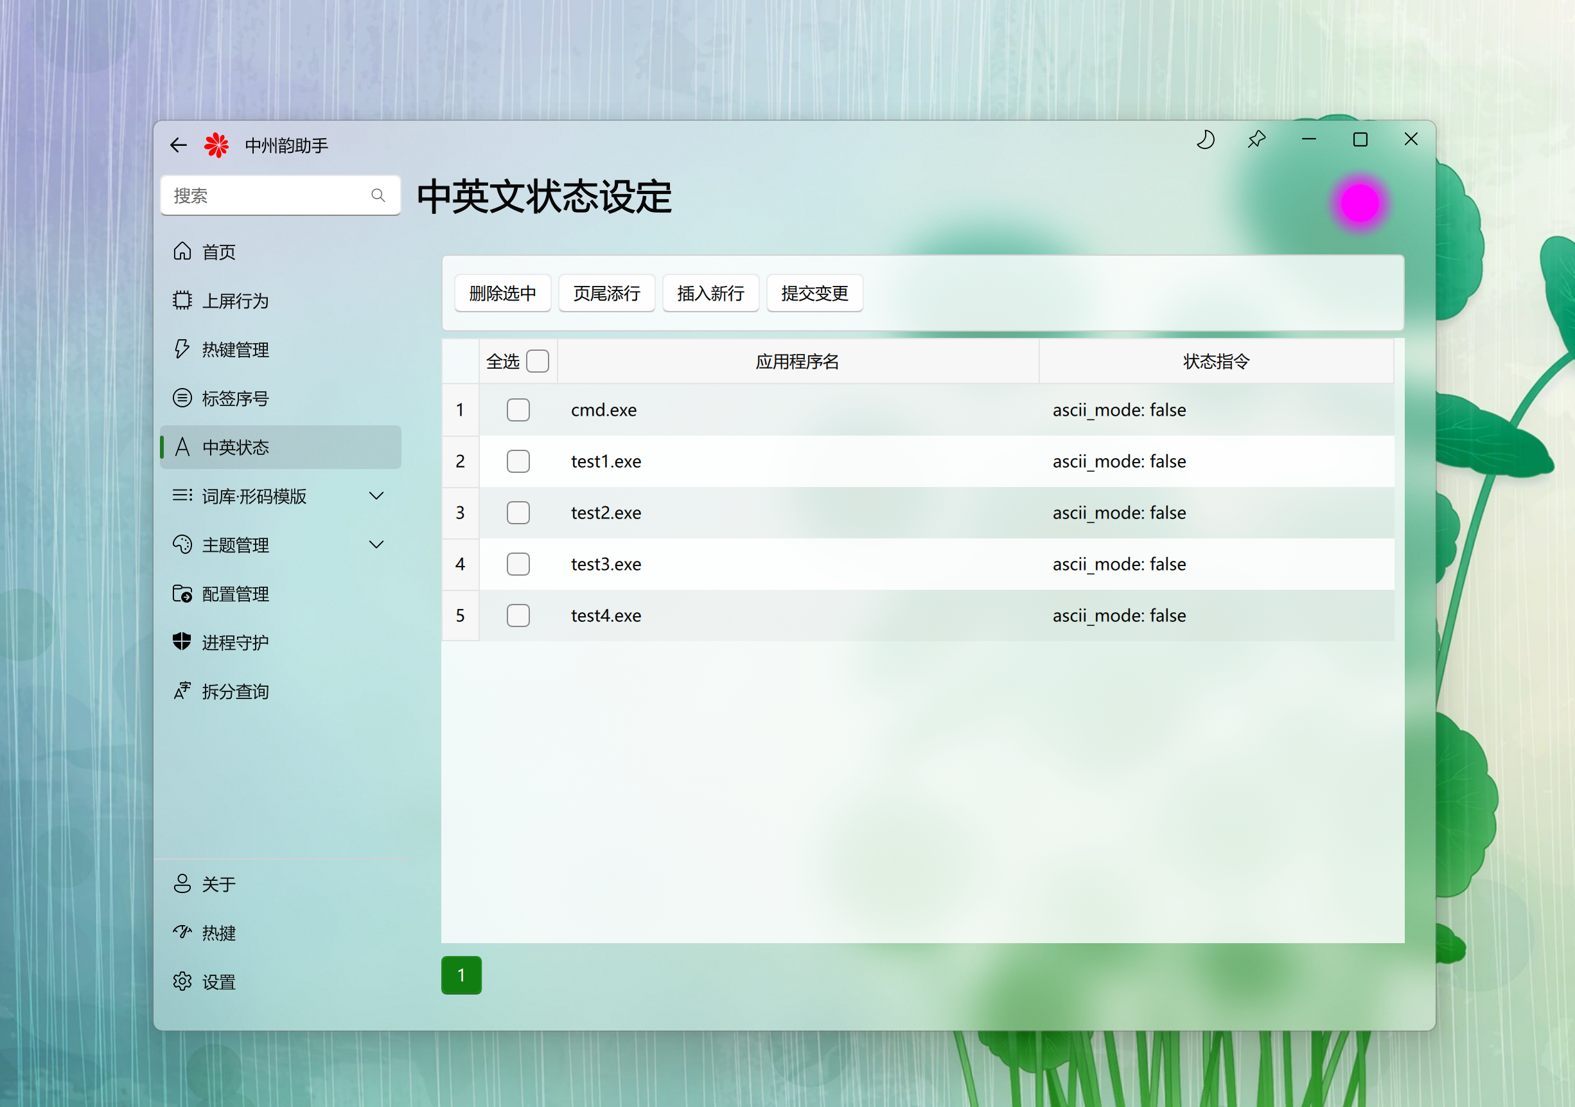Screen dimensions: 1575x1107
Task: Click the back arrow icon
Action: pyautogui.click(x=179, y=145)
